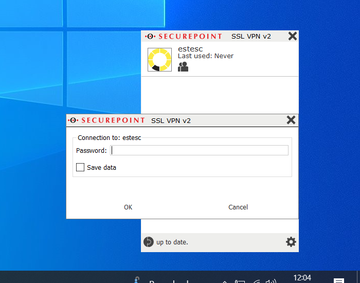Click the 'up to date.' status text

point(172,242)
